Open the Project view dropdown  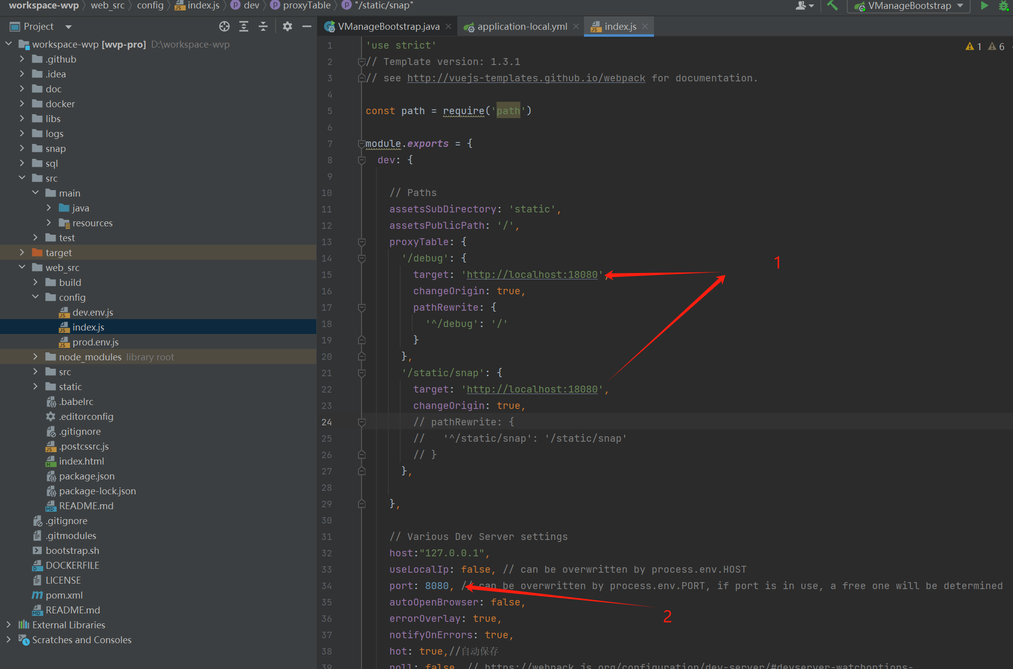[69, 27]
